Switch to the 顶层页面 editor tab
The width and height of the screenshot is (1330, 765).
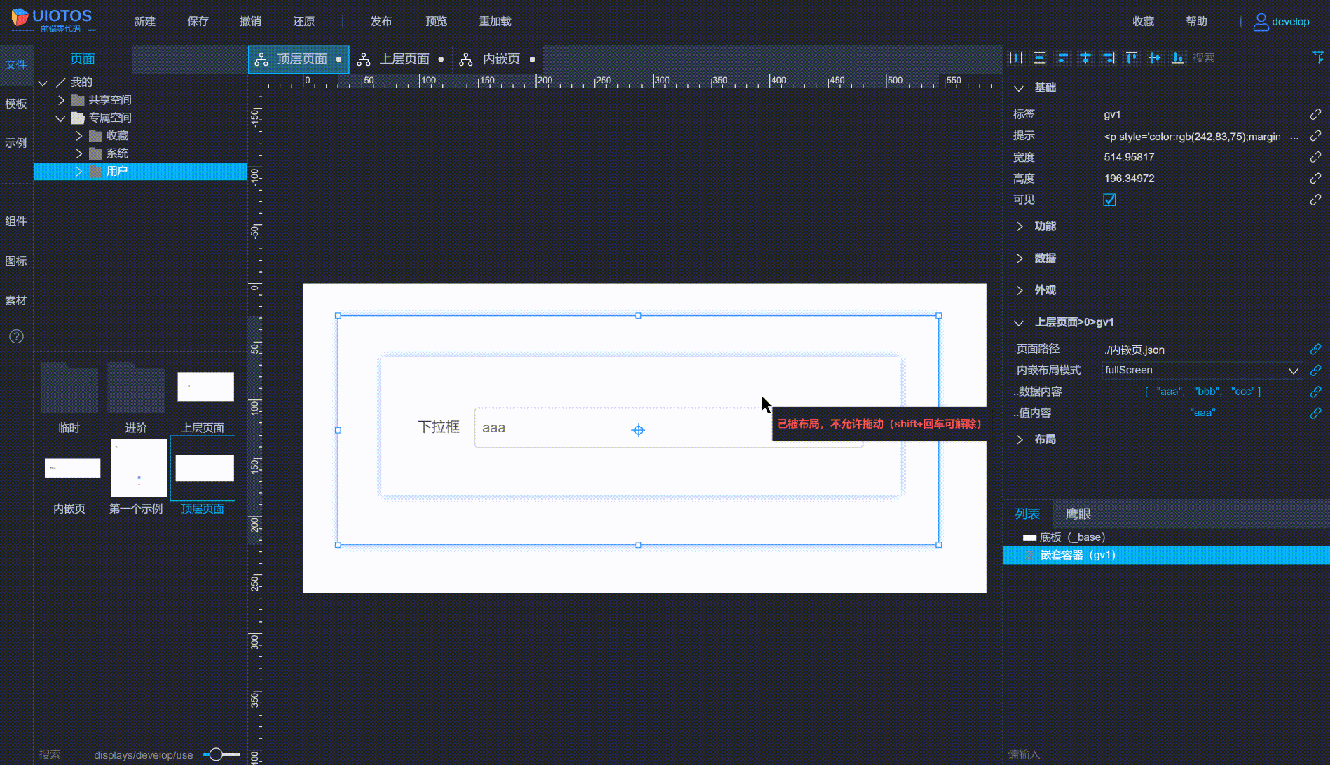coord(299,60)
